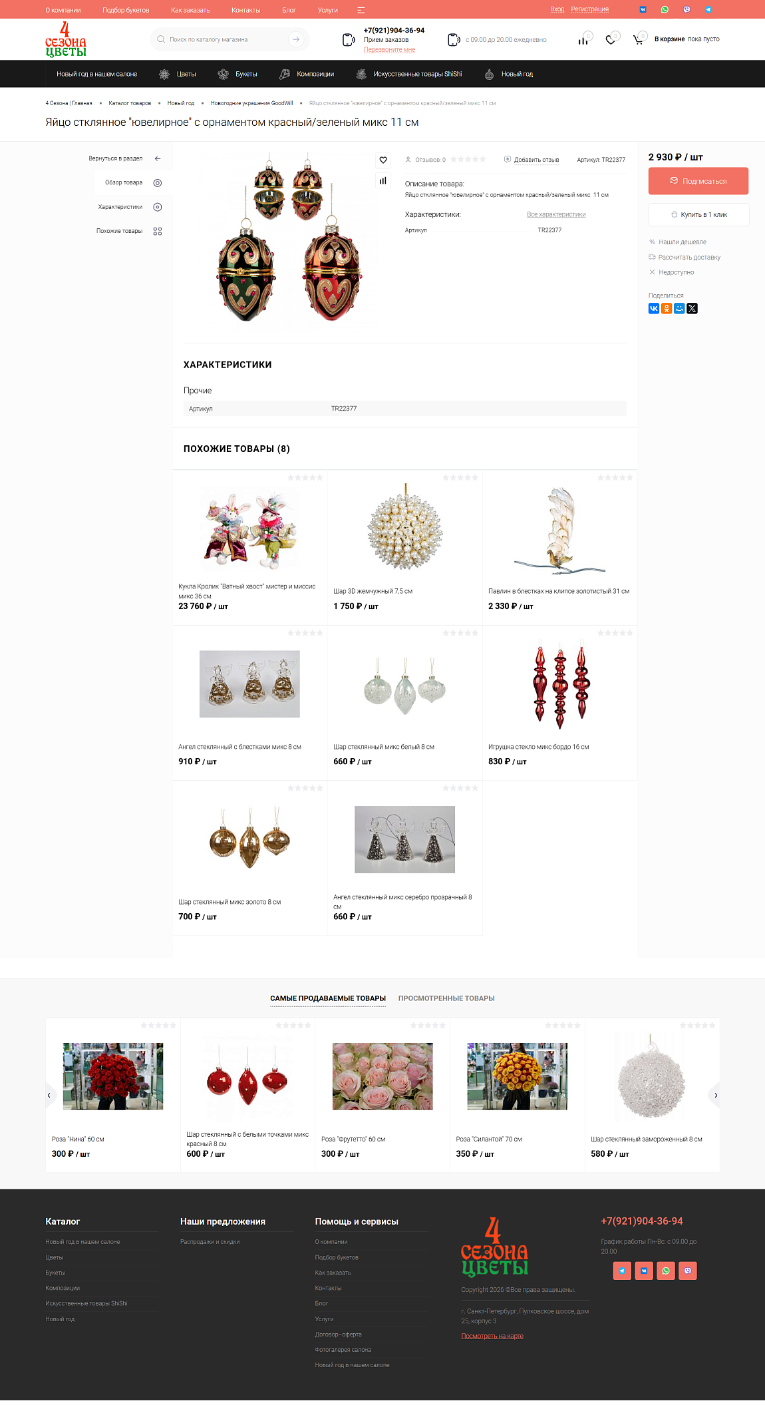
Task: Open the shopping cart icon in header
Action: (x=638, y=39)
